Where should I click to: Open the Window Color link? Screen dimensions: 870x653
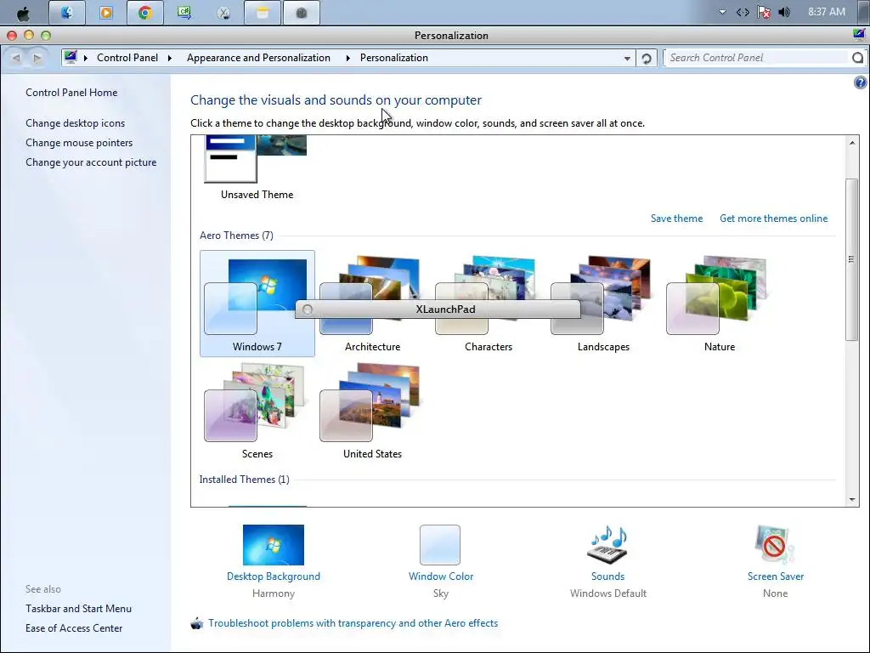pyautogui.click(x=441, y=576)
